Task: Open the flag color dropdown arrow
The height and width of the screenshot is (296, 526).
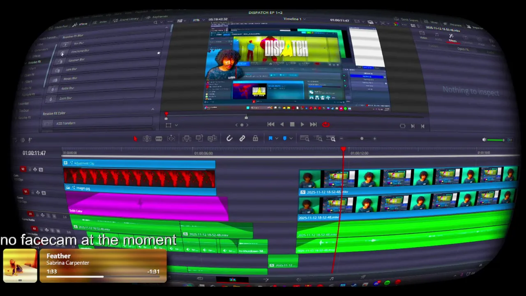Action: (x=277, y=139)
